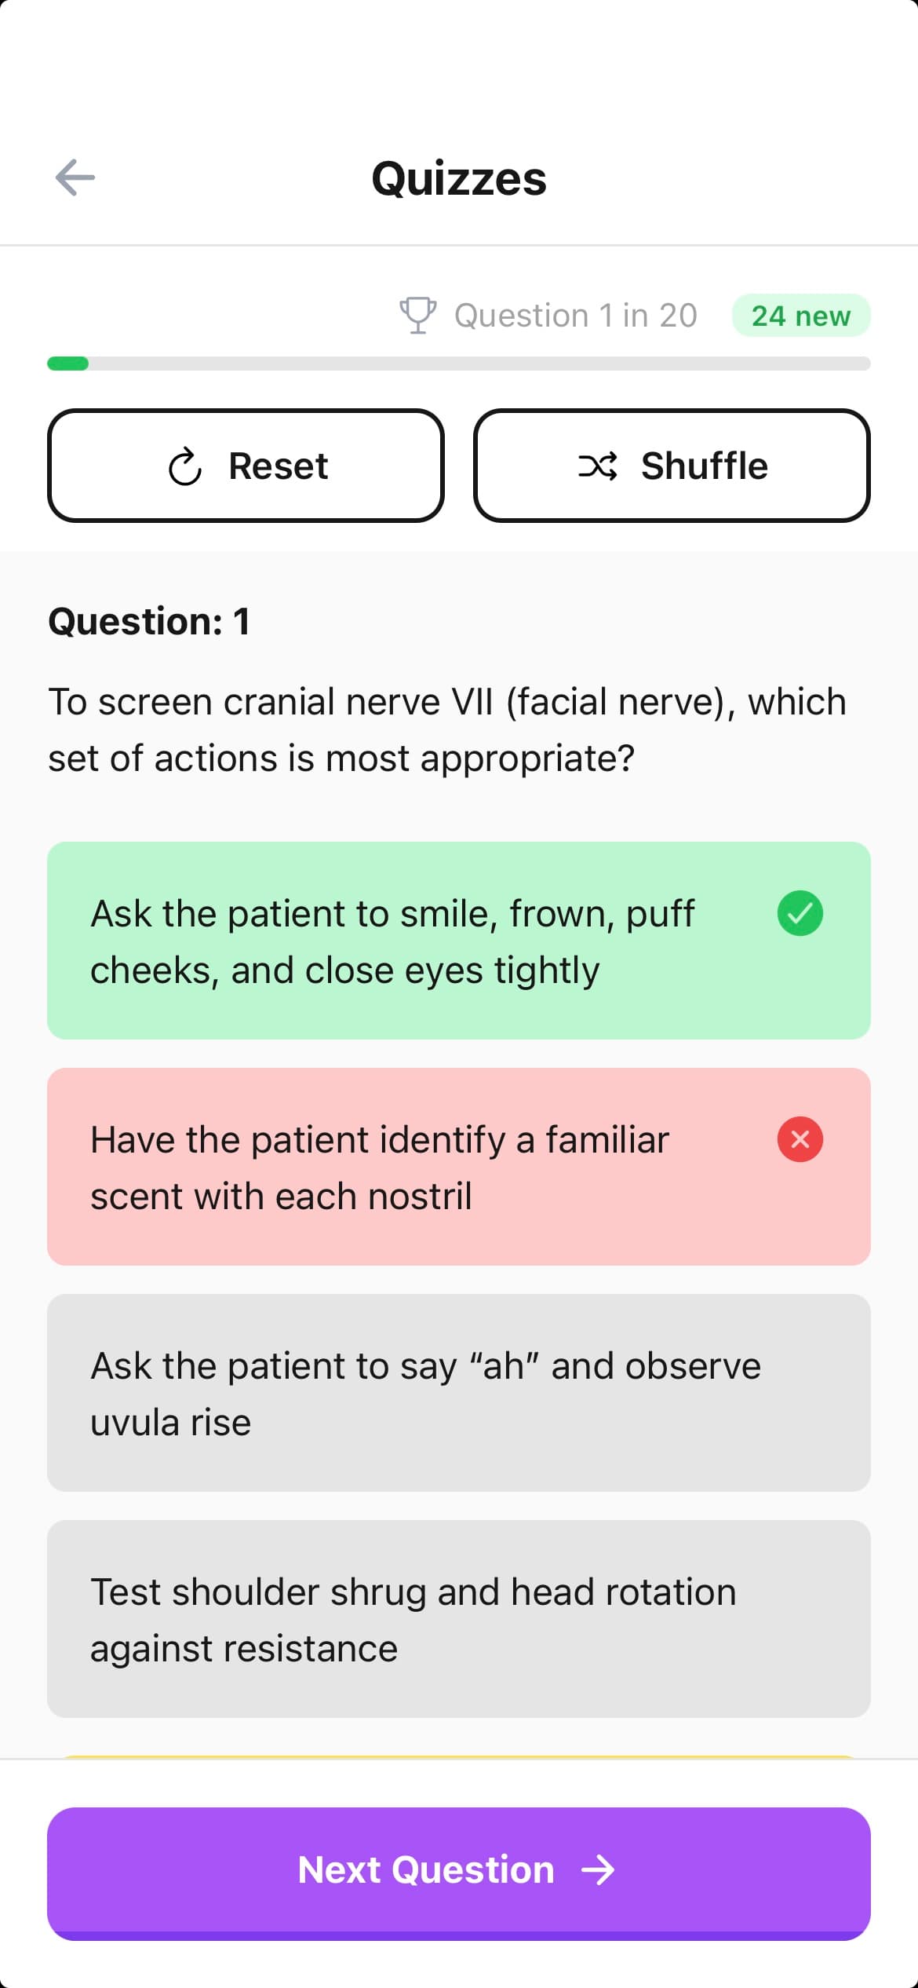Select the shoulder shrug resistance answer

[459, 1619]
